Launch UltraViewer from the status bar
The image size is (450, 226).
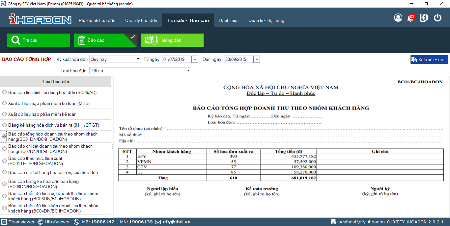pyautogui.click(x=54, y=222)
